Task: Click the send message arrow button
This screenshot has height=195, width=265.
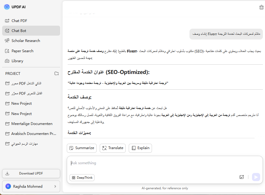Action: (x=256, y=177)
